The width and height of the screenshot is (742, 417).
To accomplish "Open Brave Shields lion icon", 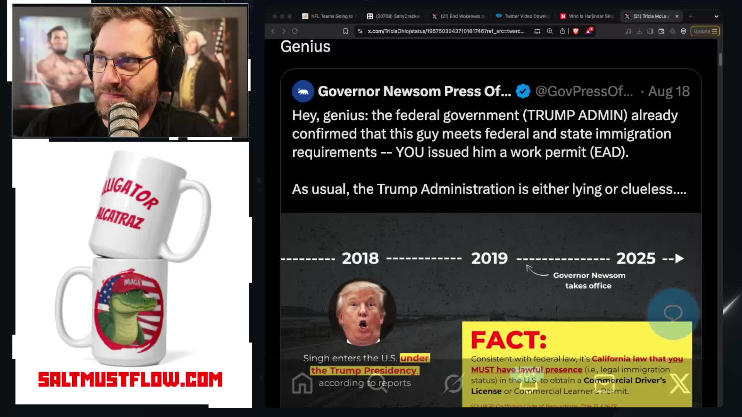I will (x=576, y=31).
